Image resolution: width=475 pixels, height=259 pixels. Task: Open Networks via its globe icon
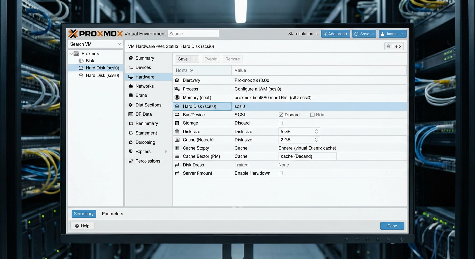tap(131, 86)
